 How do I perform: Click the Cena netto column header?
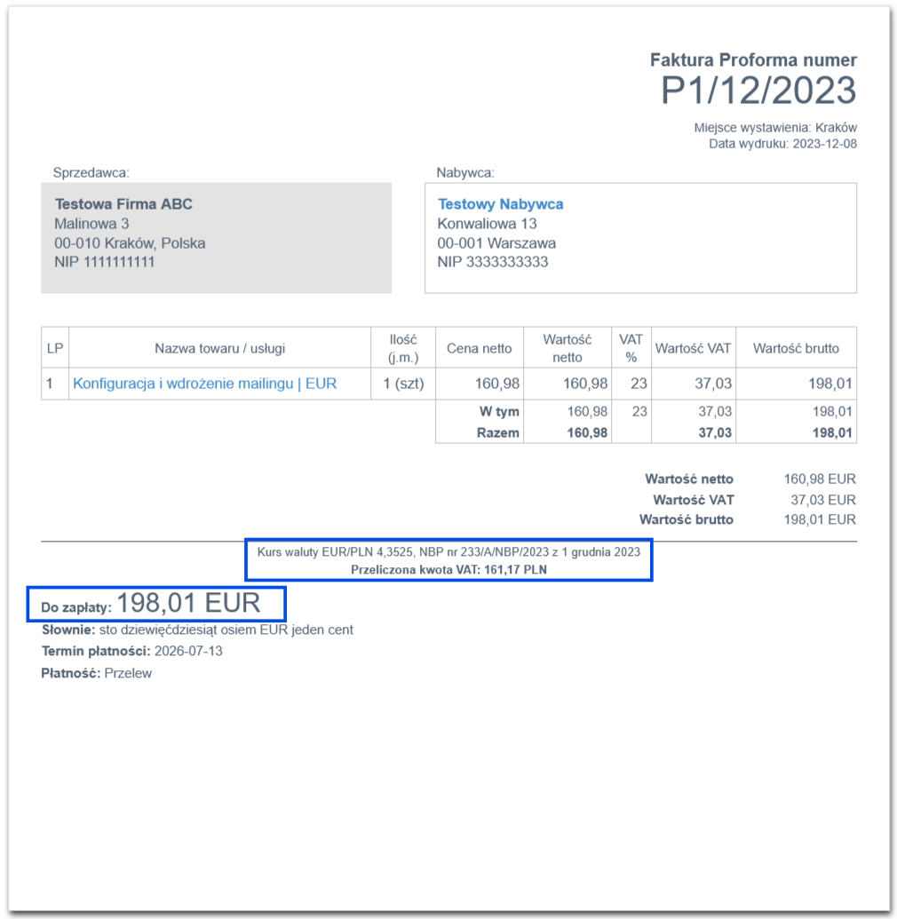pos(479,348)
